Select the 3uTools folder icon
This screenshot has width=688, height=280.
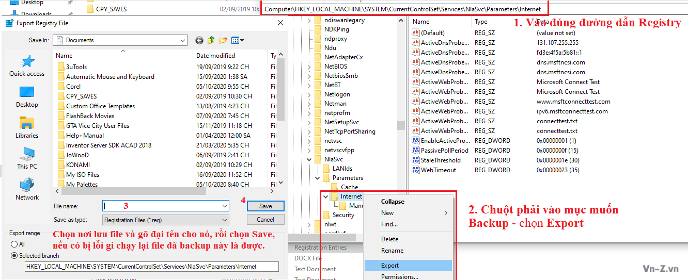(x=60, y=67)
